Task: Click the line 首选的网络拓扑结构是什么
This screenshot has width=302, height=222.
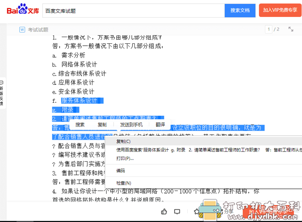Action: [108, 200]
